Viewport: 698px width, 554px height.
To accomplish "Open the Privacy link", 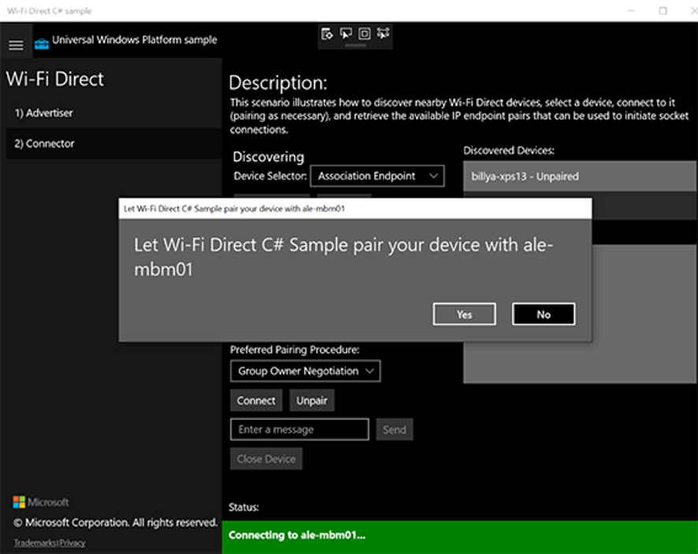I will [73, 543].
